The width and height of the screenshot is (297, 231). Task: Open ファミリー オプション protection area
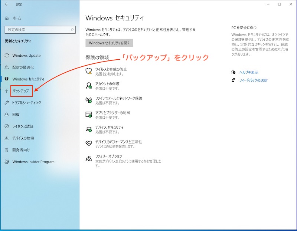click(x=108, y=156)
